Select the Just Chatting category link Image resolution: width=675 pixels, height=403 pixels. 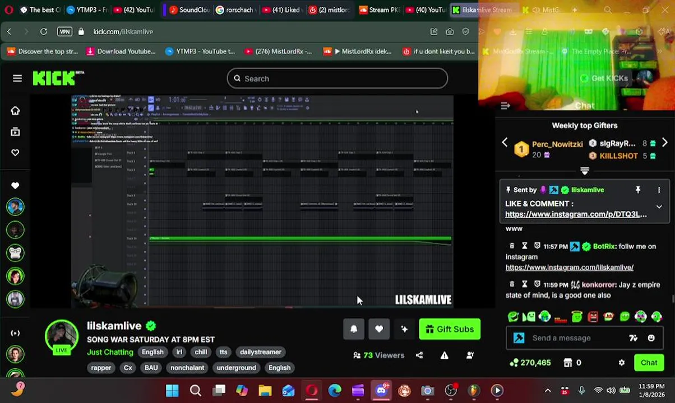click(x=110, y=352)
